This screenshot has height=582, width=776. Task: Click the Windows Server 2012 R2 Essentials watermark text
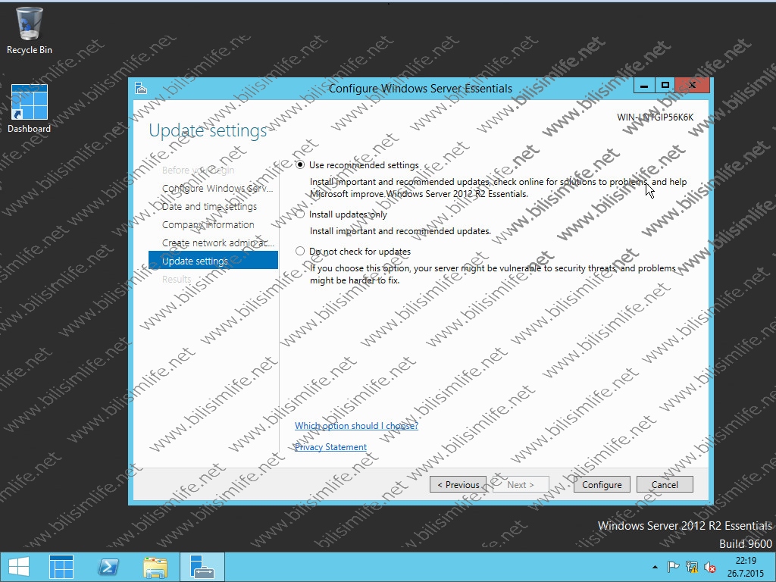(x=684, y=526)
